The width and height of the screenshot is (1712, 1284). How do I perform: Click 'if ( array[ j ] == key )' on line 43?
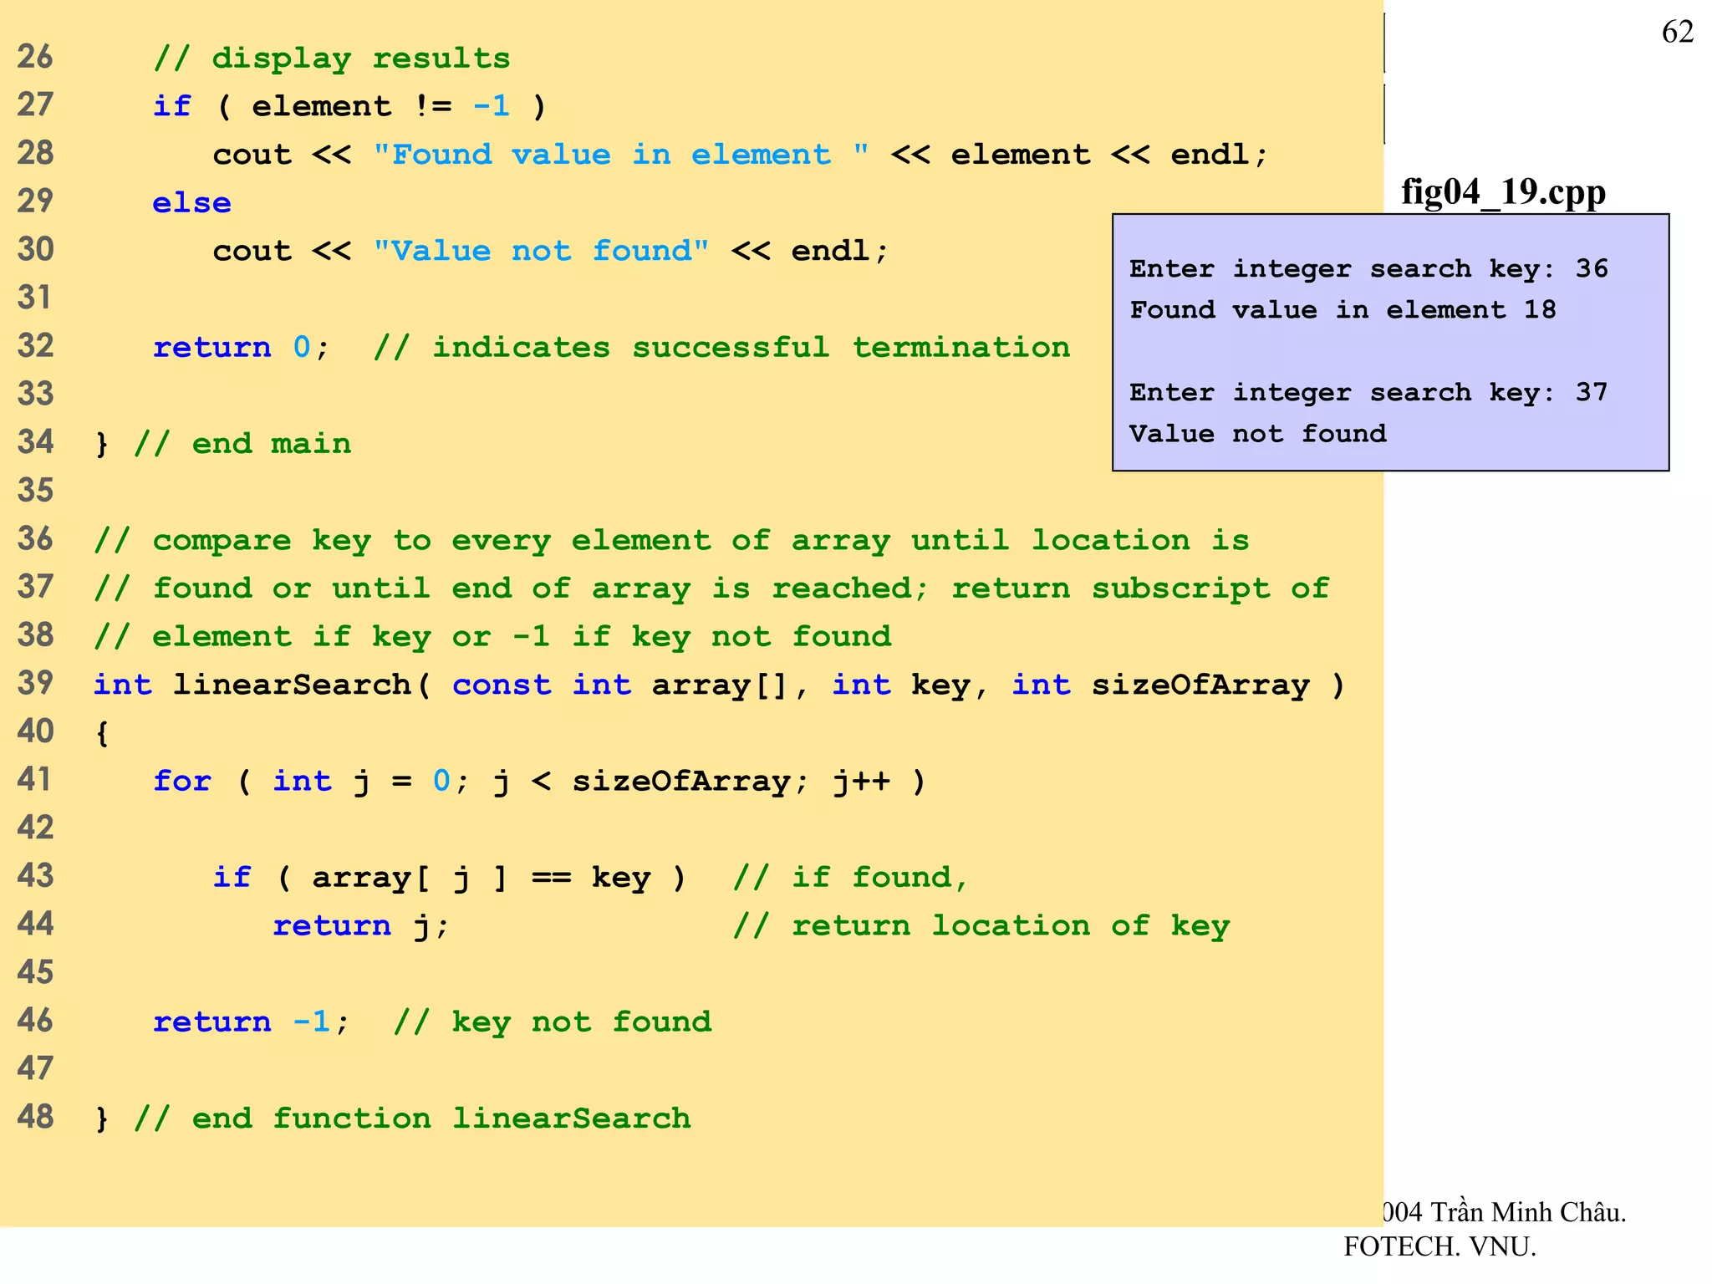point(449,879)
